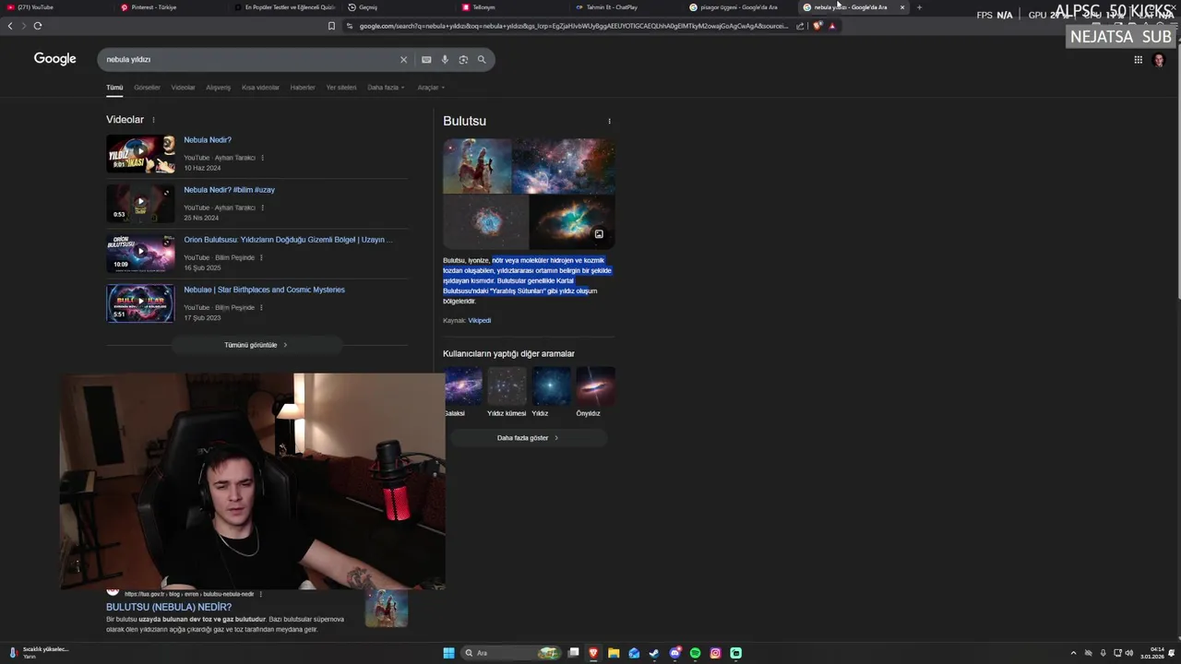Image resolution: width=1181 pixels, height=664 pixels.
Task: Switch to the Geçmiş browser tab
Action: point(399,7)
